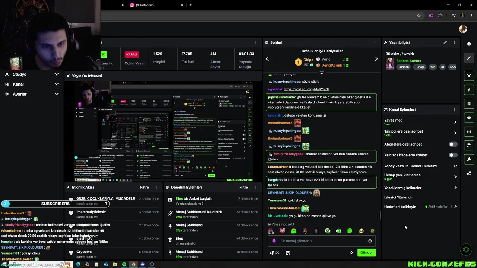Image resolution: width=477 pixels, height=268 pixels.
Task: Toggle Abonelere özel sohbet switch
Action: click(x=453, y=144)
